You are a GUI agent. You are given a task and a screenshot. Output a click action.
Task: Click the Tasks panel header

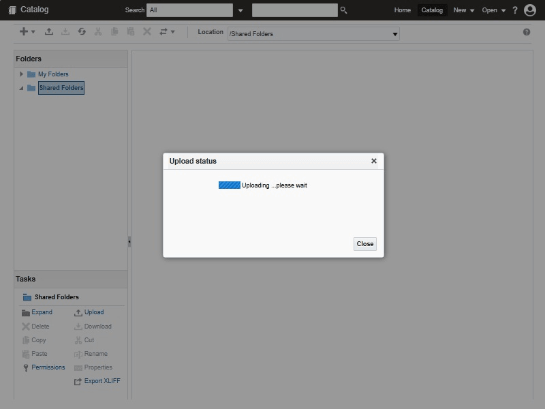coord(71,279)
